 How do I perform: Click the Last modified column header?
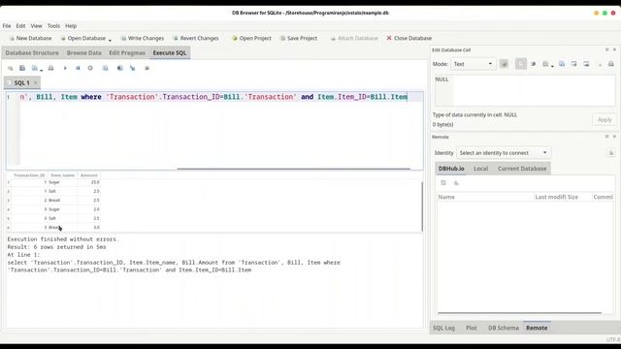(549, 197)
